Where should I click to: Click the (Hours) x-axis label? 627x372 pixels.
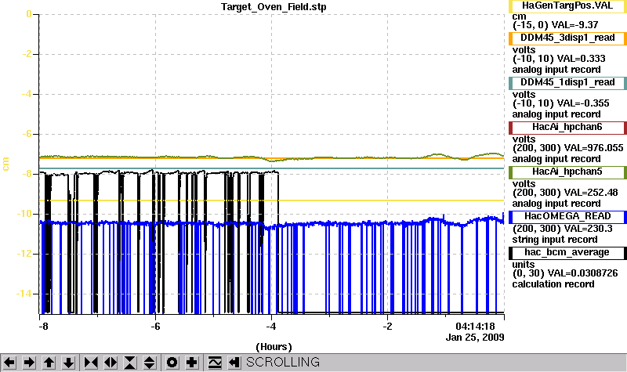(x=274, y=347)
